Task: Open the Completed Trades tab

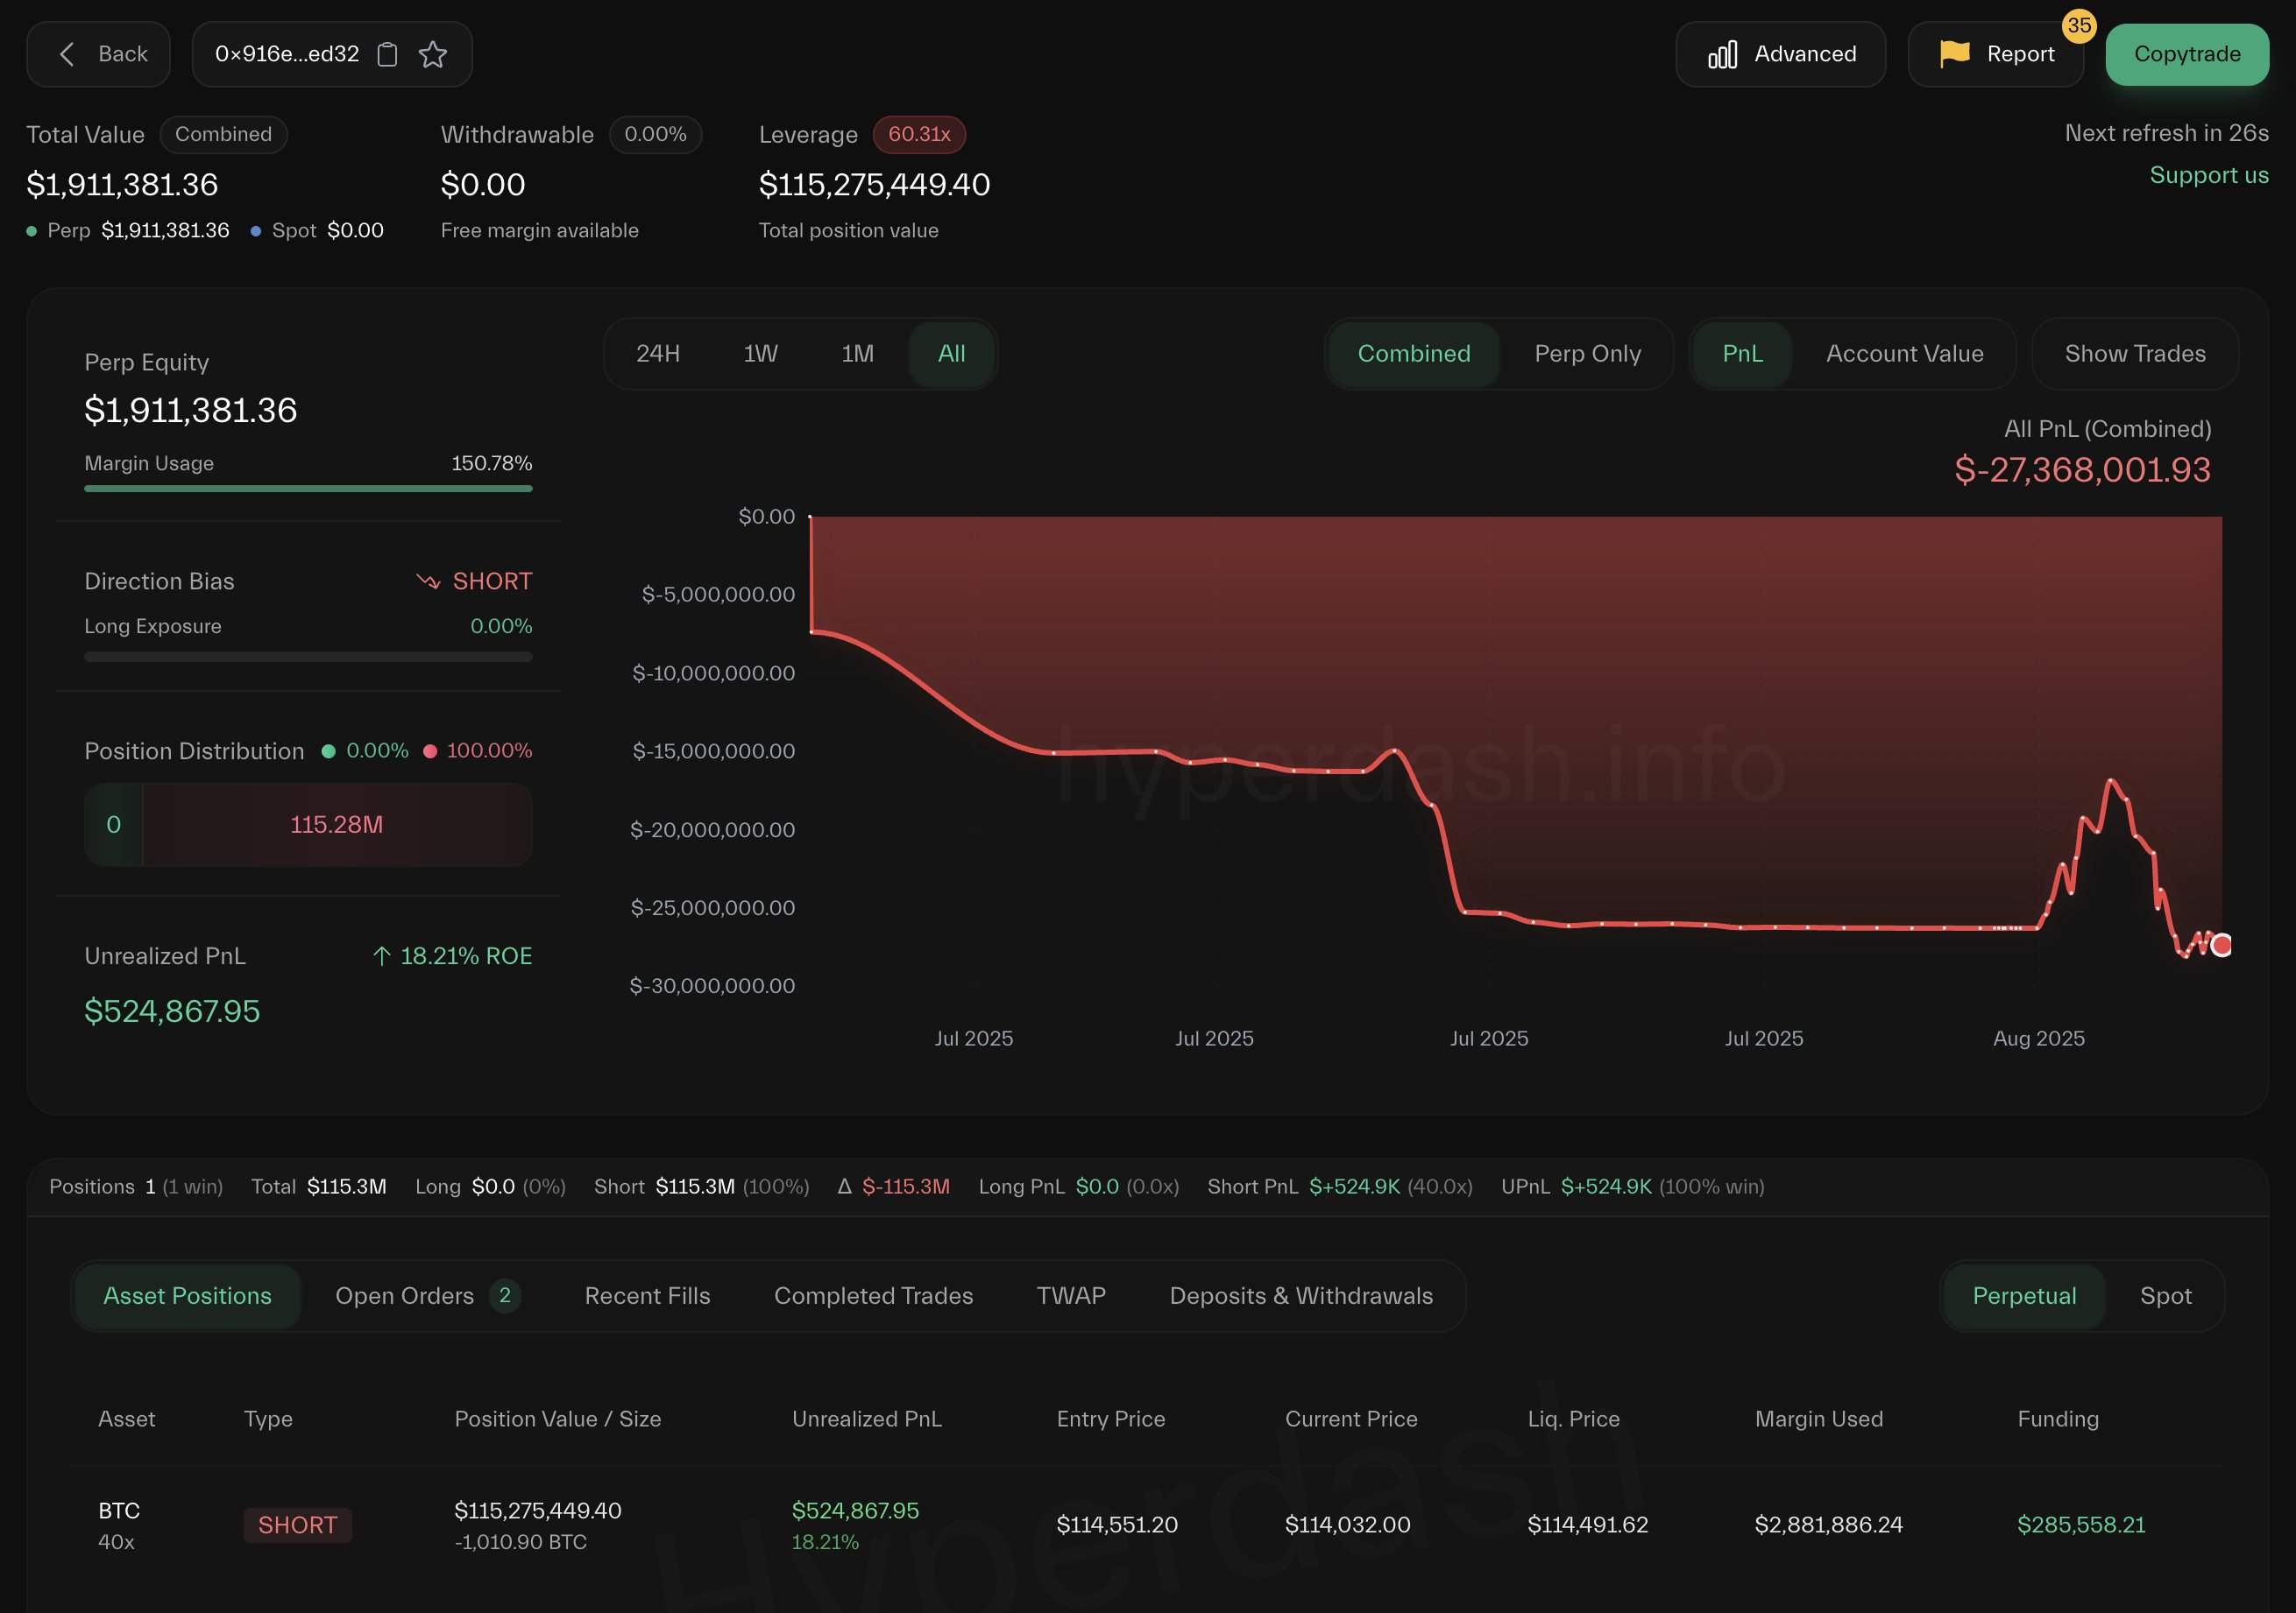Action: 873,1296
